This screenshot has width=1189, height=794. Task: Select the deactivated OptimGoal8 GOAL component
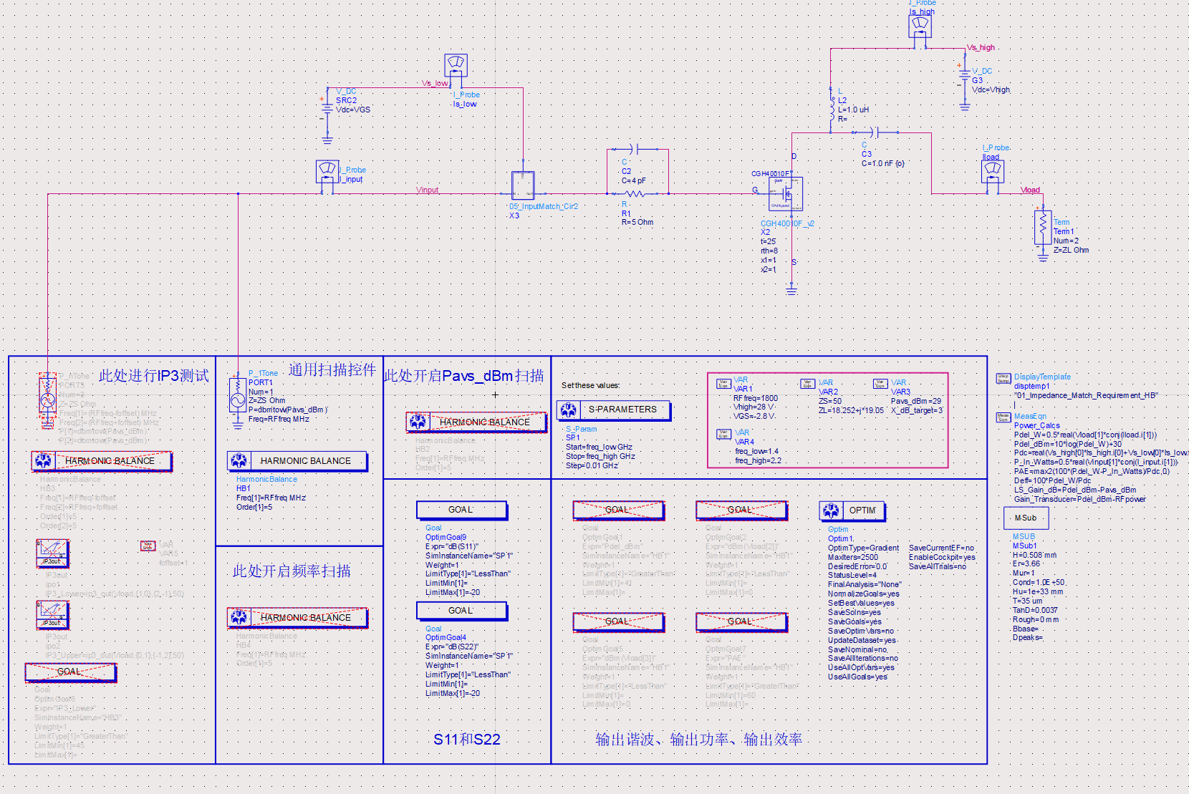[x=70, y=672]
